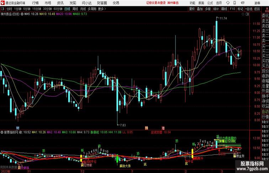Click the 统计 statistics button
This screenshot has height=173, width=269.
click(x=216, y=9)
